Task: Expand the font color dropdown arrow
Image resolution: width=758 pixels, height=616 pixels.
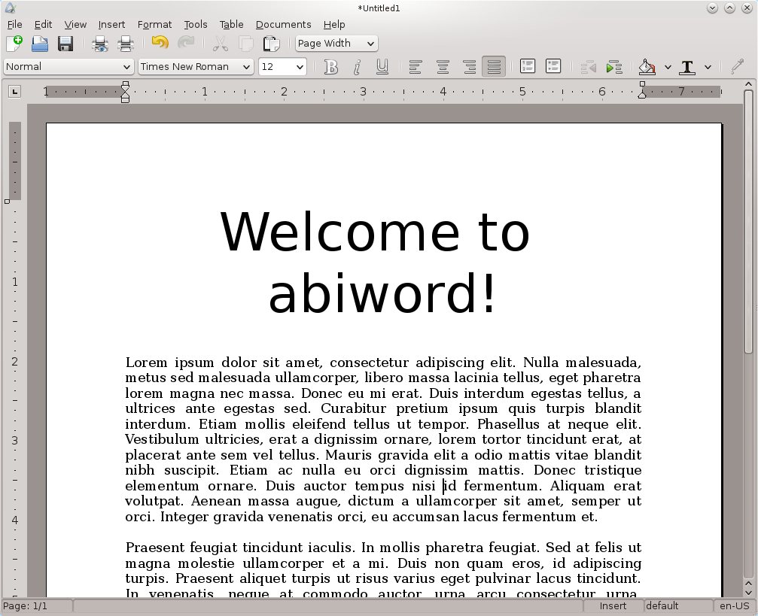Action: click(x=708, y=67)
